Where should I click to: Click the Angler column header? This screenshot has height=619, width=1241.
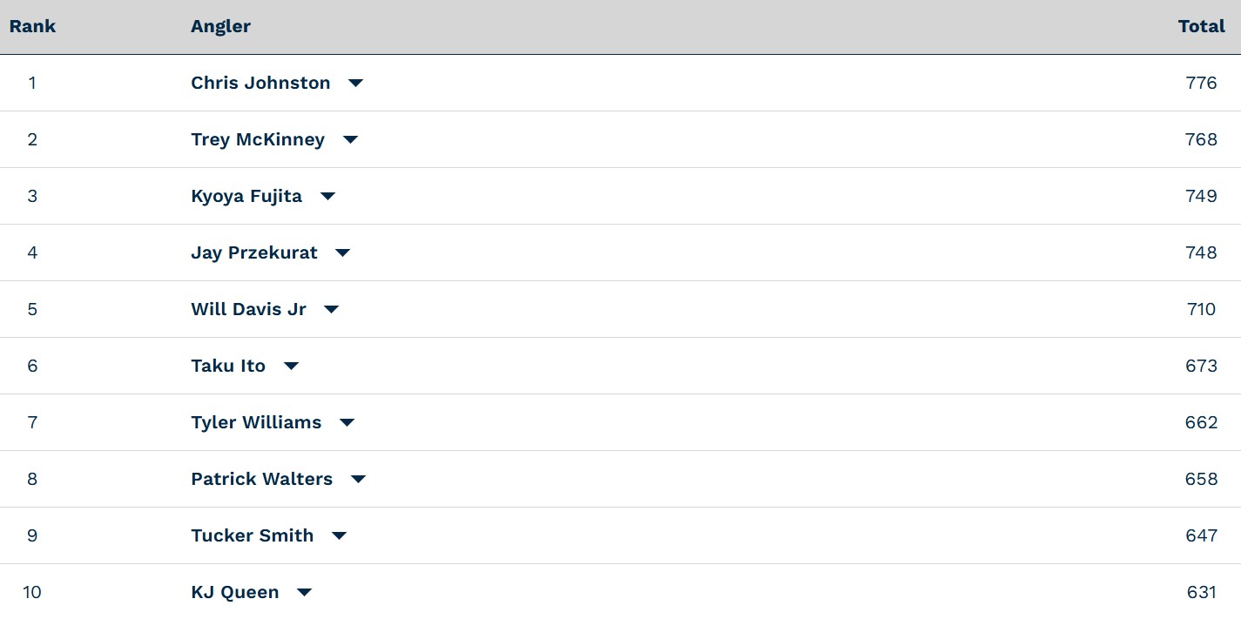tap(220, 26)
